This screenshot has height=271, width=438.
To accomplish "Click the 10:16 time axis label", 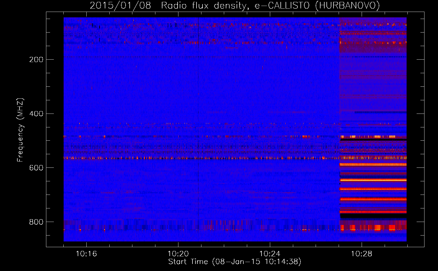I will pyautogui.click(x=86, y=254).
